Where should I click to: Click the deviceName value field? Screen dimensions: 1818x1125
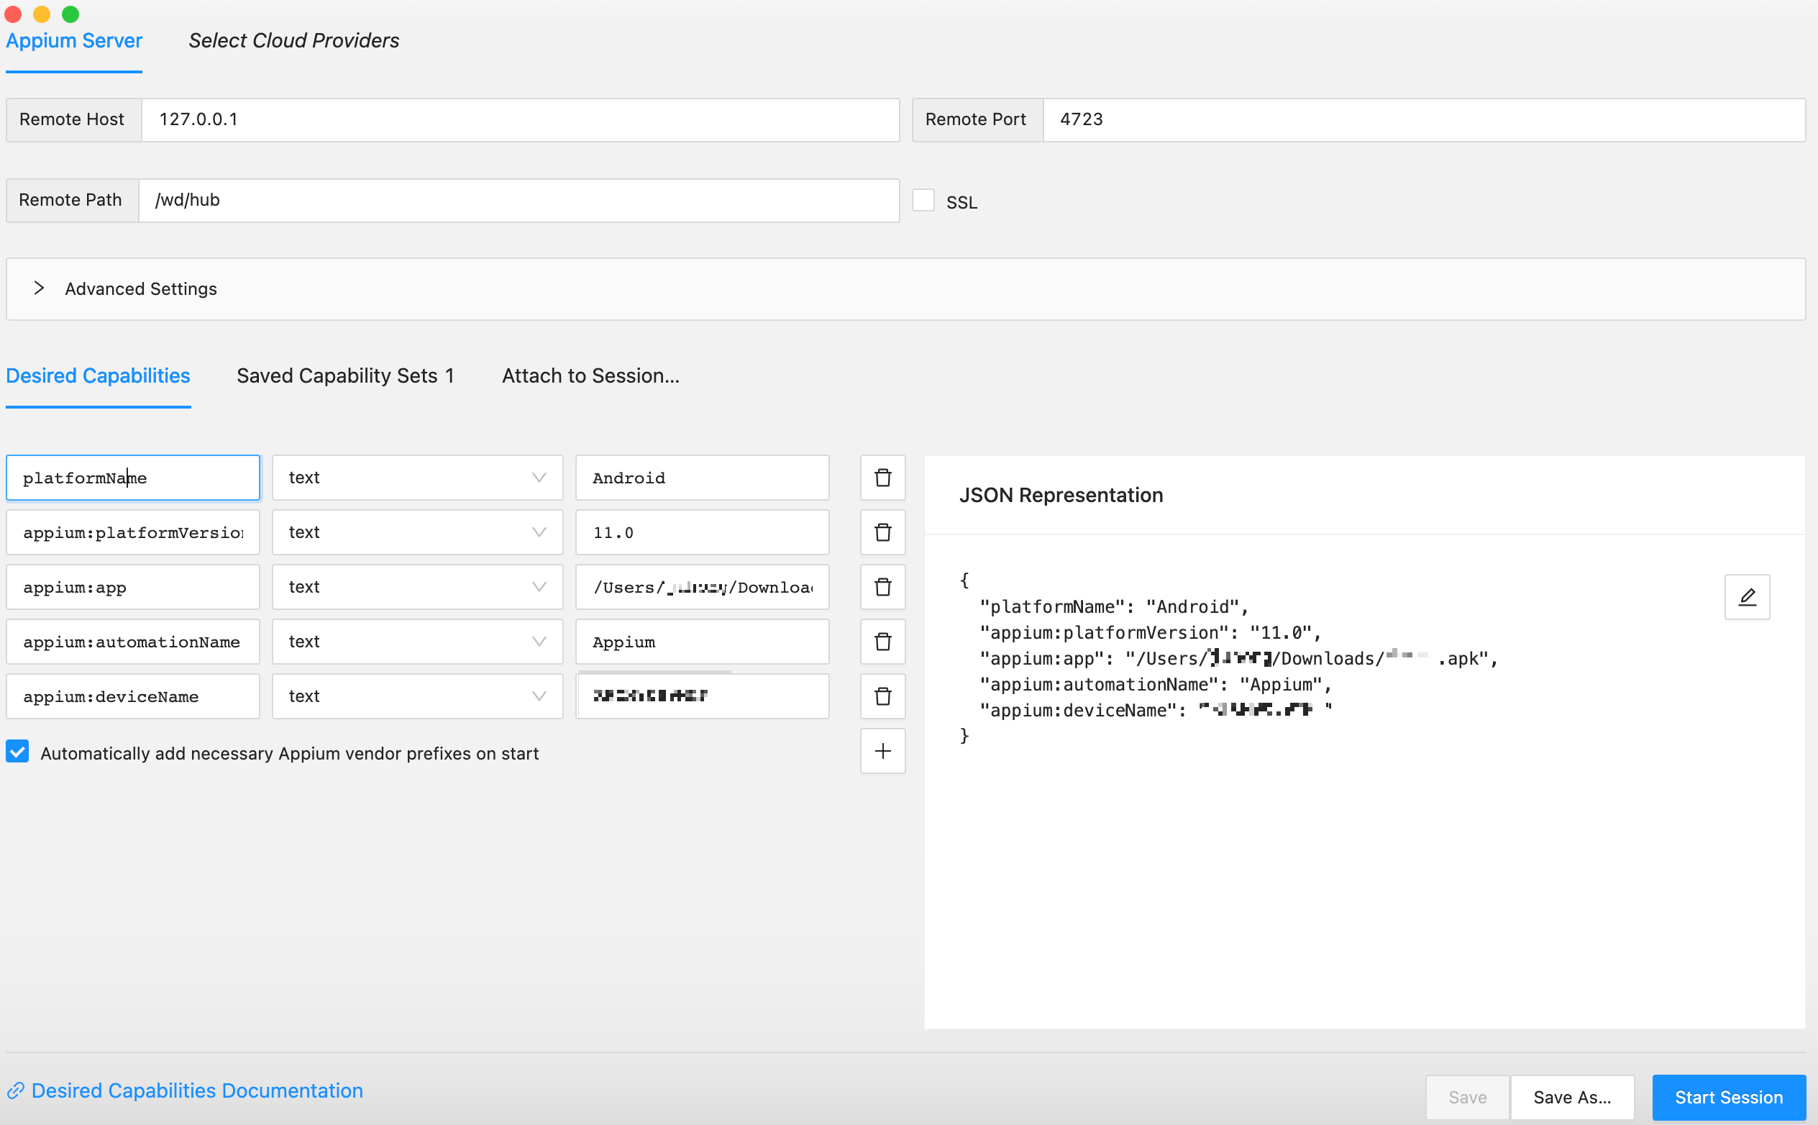[x=702, y=696]
